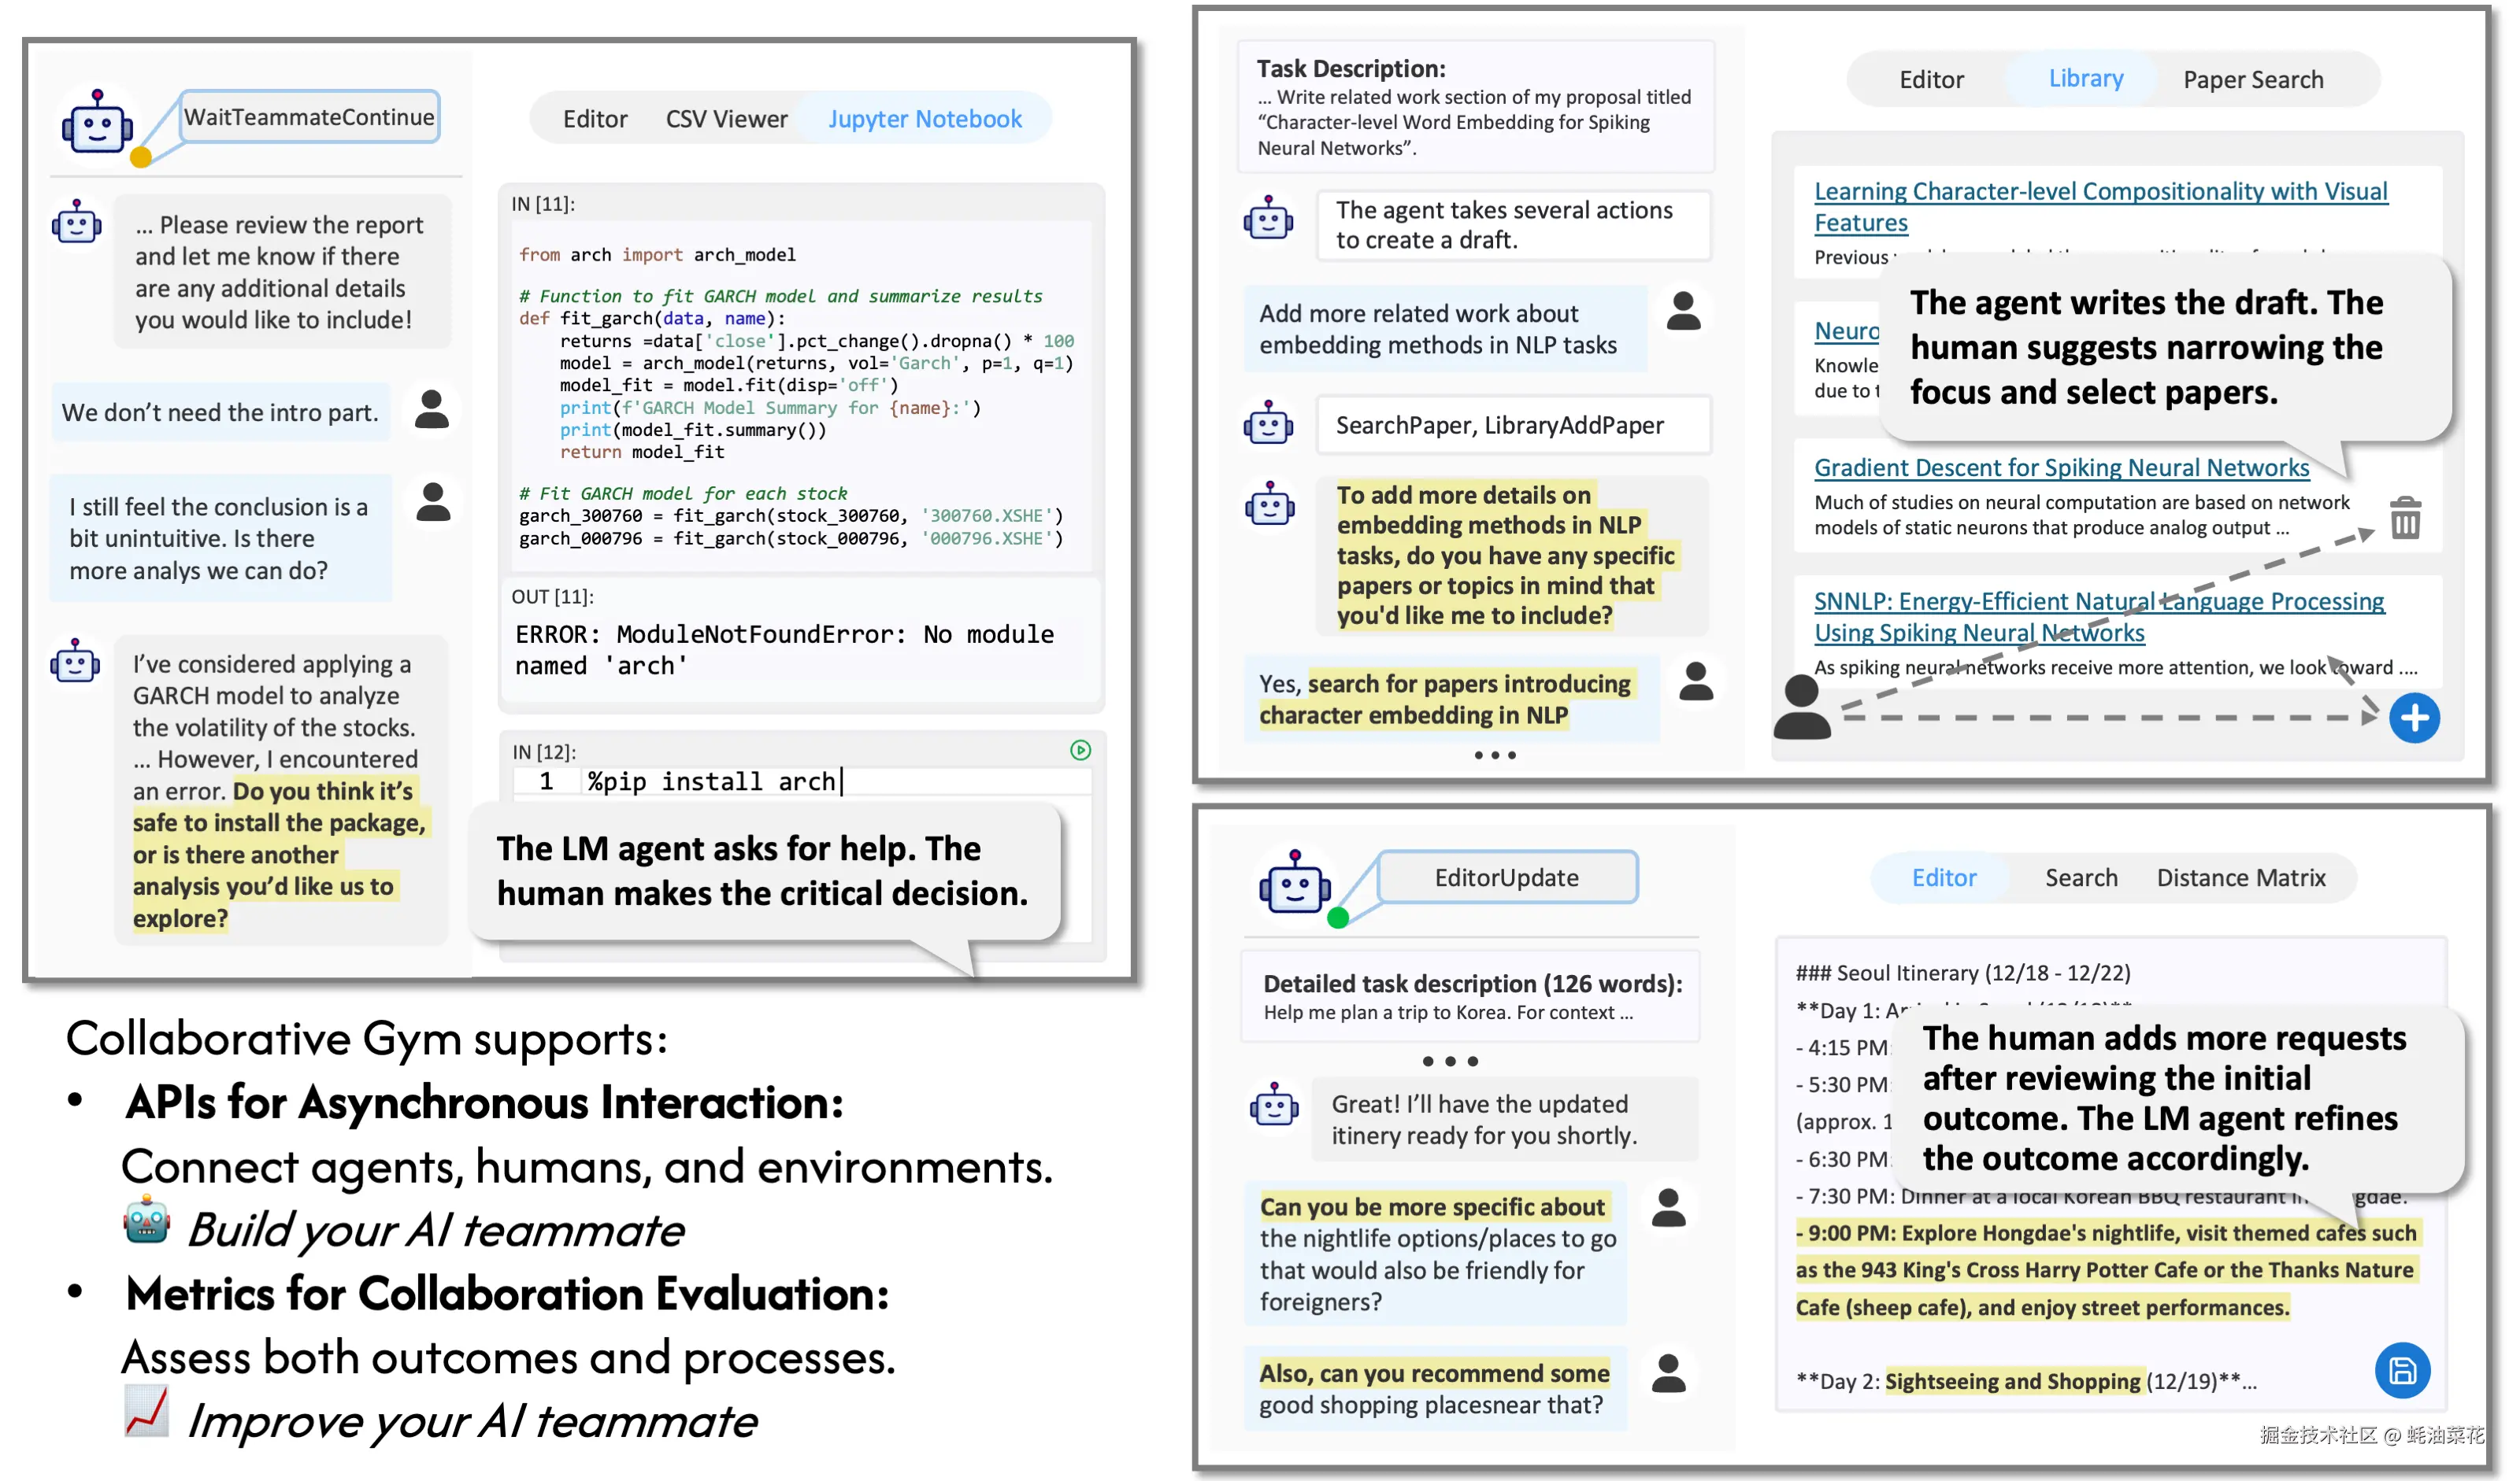Click the green status dot under EditorUpdate robot
Screen dimensions: 2520x1481
click(1337, 918)
